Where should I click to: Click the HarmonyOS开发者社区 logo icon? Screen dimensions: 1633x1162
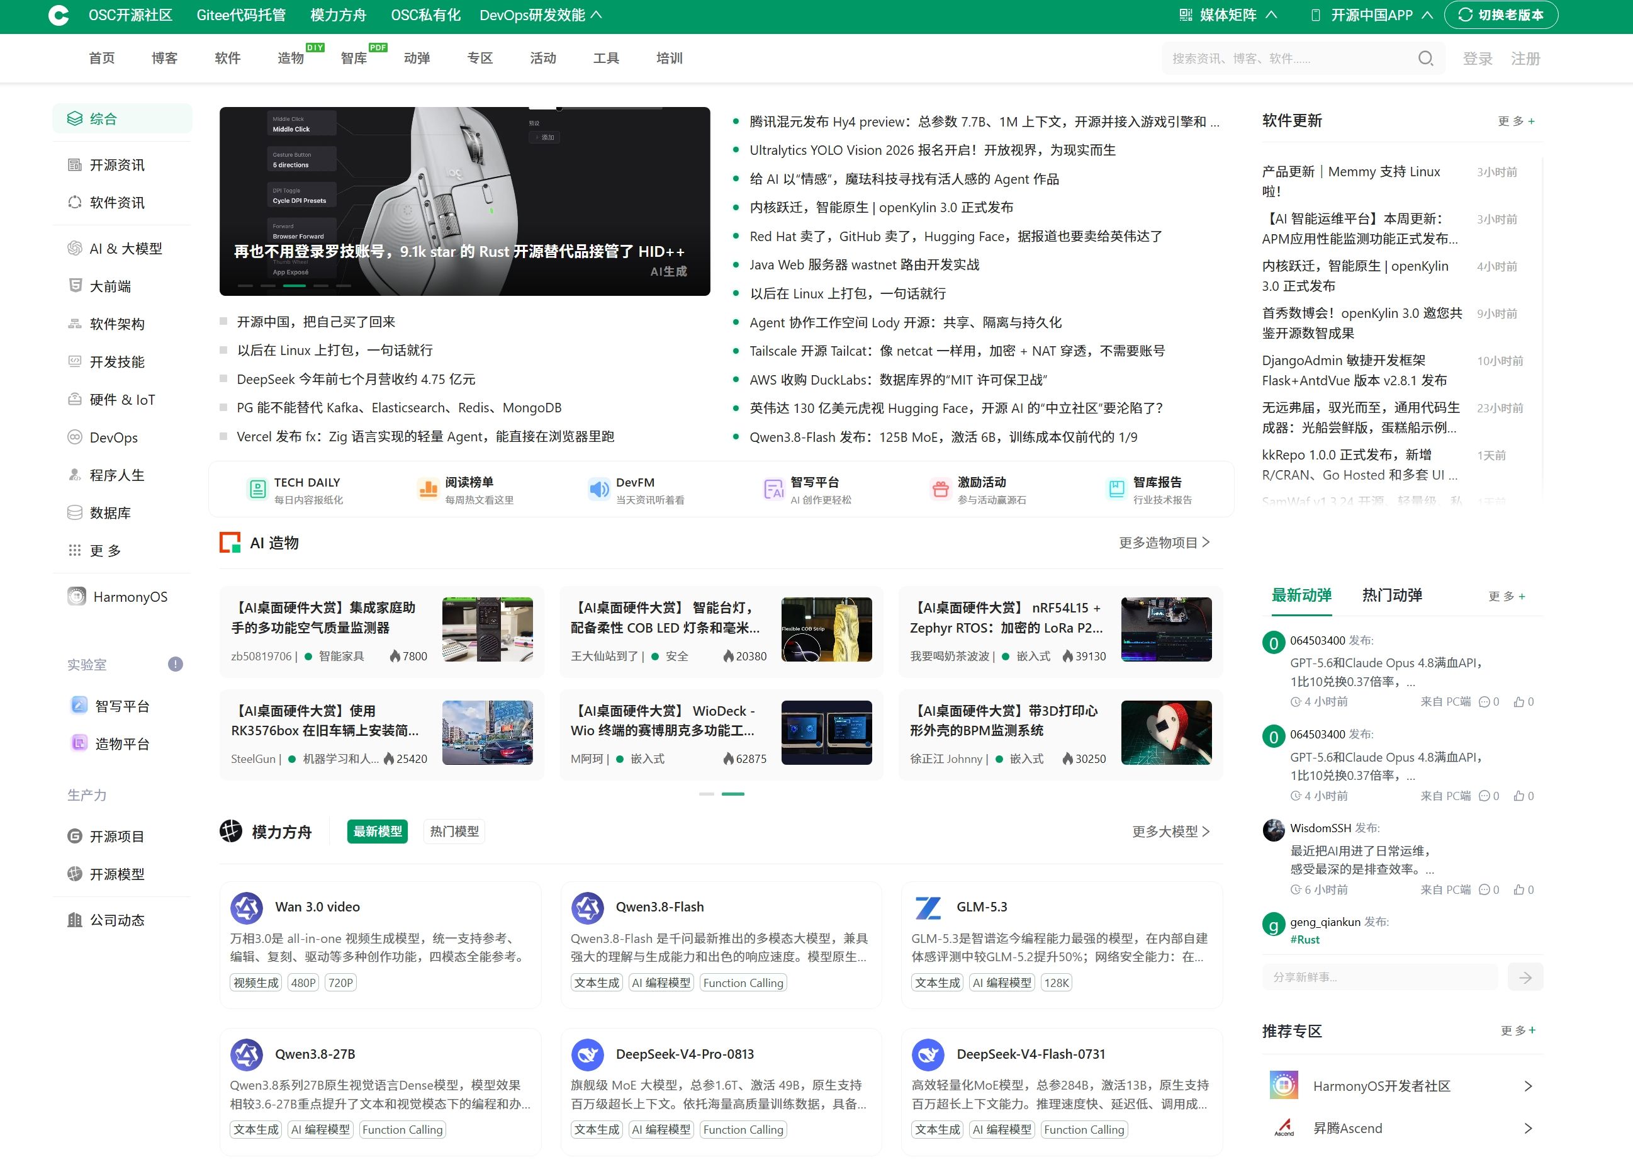(x=1284, y=1085)
